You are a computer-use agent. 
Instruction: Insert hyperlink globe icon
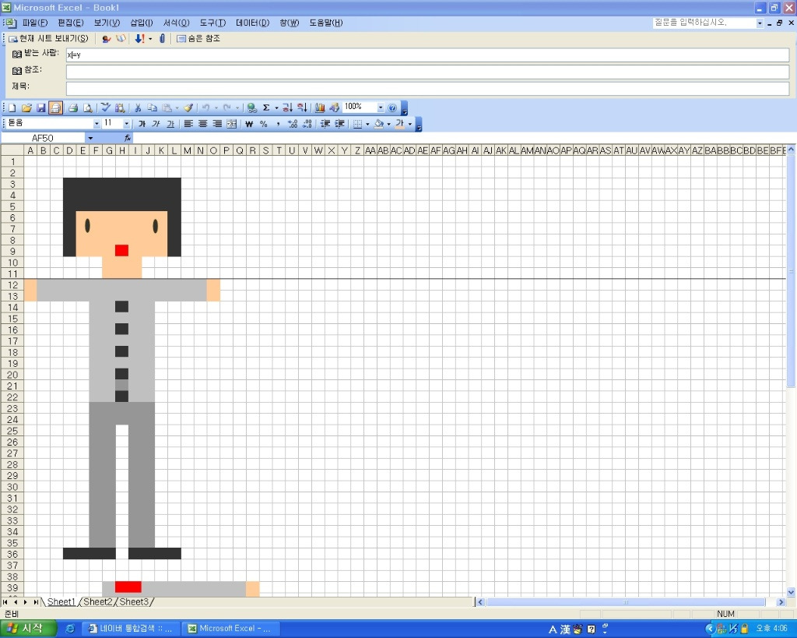click(251, 108)
